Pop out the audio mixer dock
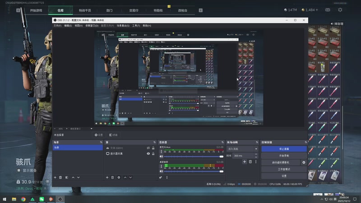The height and width of the screenshot is (203, 361). coord(222,142)
